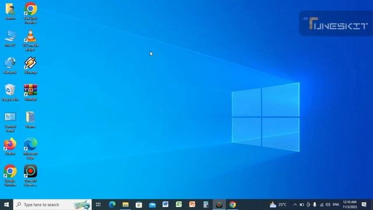Viewport: 373px width, 210px height.
Task: Select the Drama folder on desktop
Action: (x=30, y=120)
